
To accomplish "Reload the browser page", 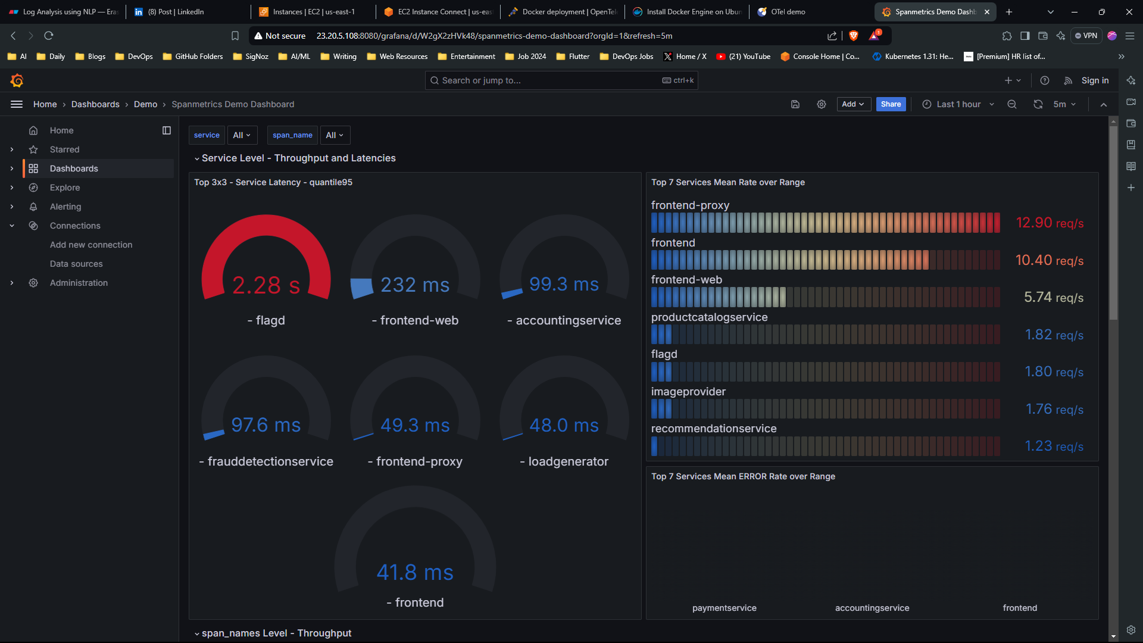I will (49, 36).
